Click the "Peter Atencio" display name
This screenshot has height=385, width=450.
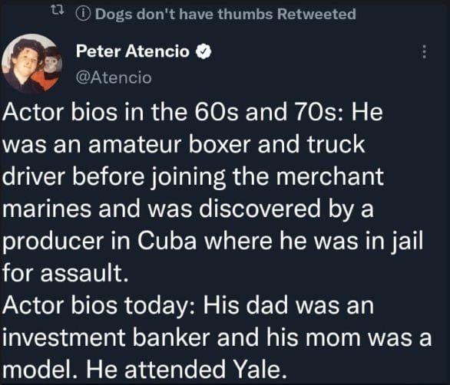pos(133,51)
